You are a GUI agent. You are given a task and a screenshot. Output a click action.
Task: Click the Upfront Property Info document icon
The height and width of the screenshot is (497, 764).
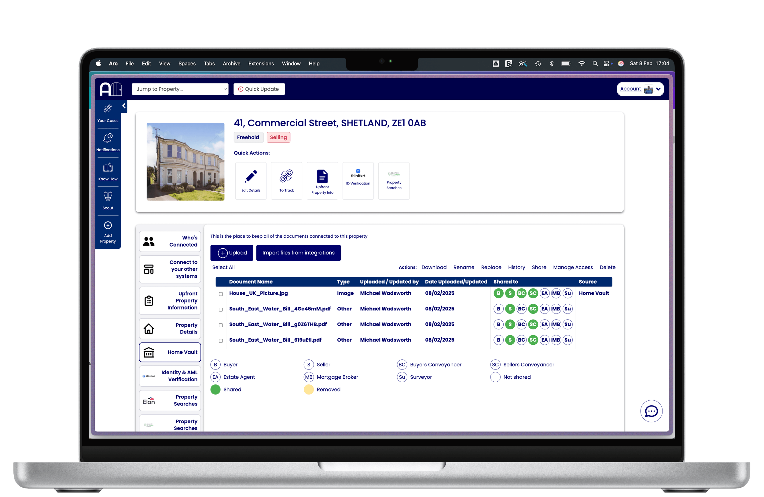point(322,176)
